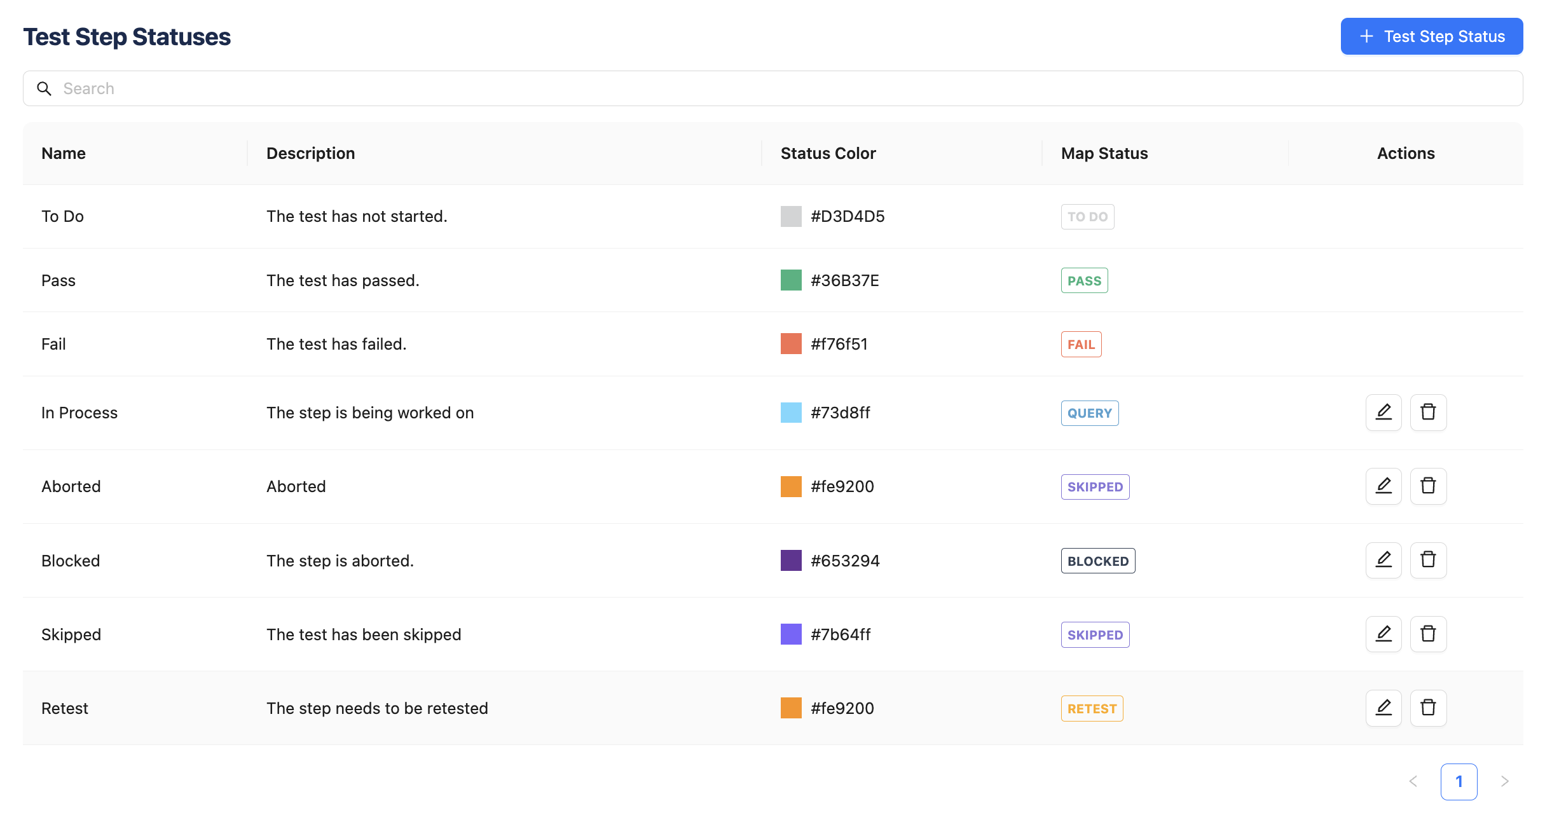The image size is (1545, 815).
Task: Add a new Test Step Status
Action: tap(1432, 36)
